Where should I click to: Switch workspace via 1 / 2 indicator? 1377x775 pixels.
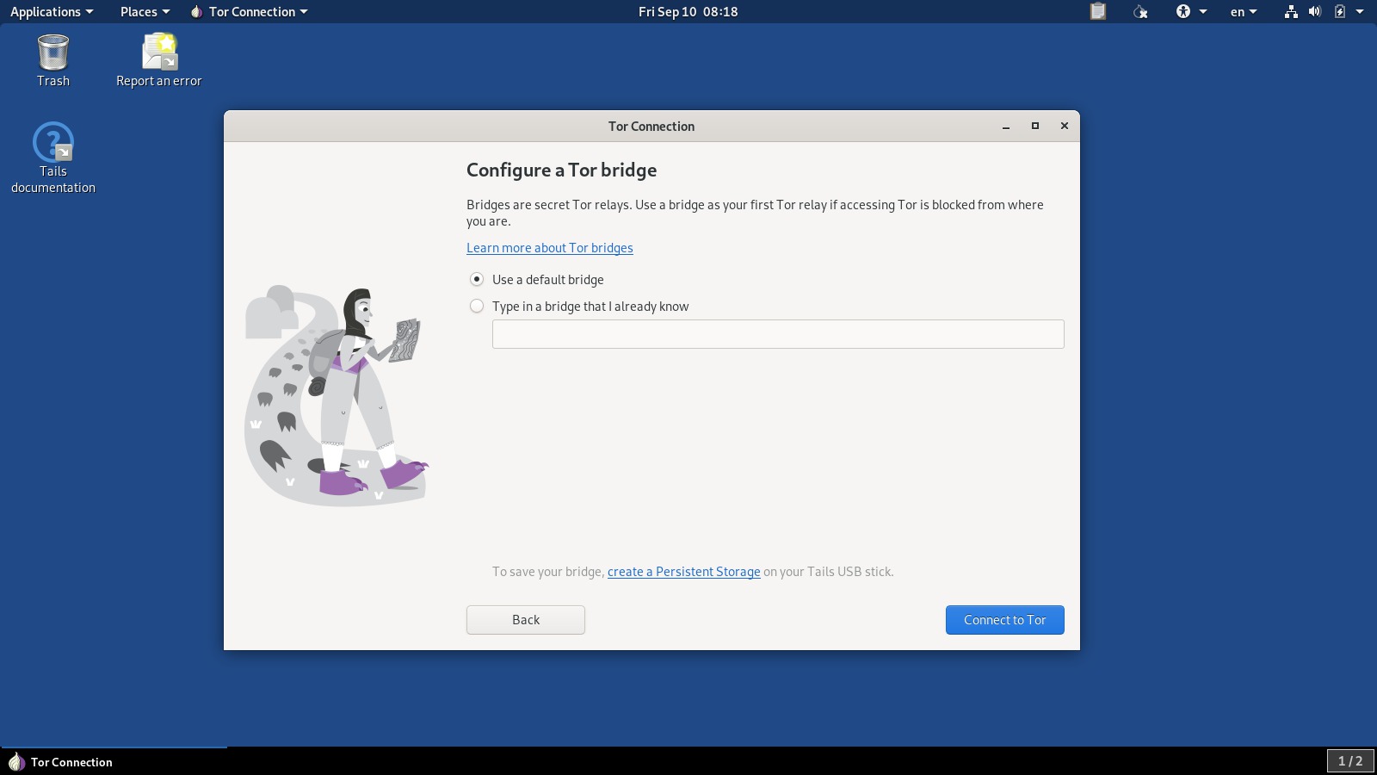[1350, 761]
